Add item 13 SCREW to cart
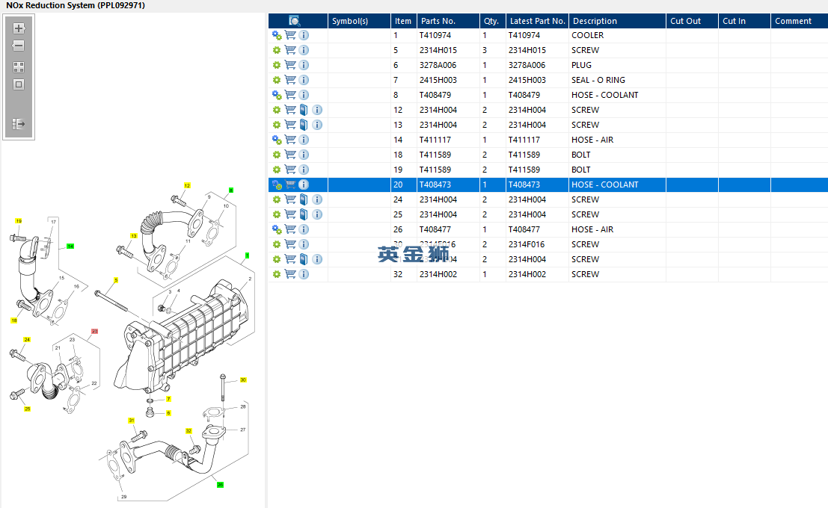This screenshot has height=508, width=828. (290, 125)
